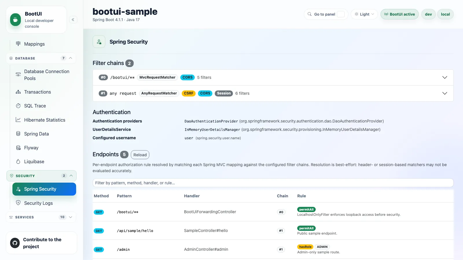The height and width of the screenshot is (260, 463).
Task: Click the permitAll badge in /api/sample/hello row
Action: coord(306,228)
